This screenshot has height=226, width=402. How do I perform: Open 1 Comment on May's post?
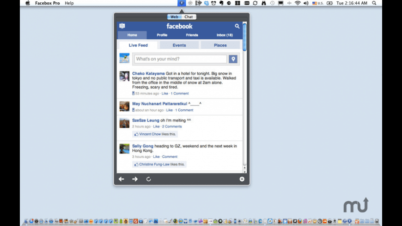pos(184,110)
